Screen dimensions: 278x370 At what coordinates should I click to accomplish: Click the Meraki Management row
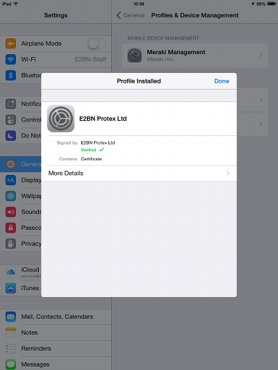coord(195,56)
